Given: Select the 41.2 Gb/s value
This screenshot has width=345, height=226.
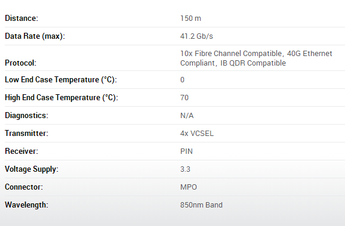Looking at the screenshot, I should (196, 36).
